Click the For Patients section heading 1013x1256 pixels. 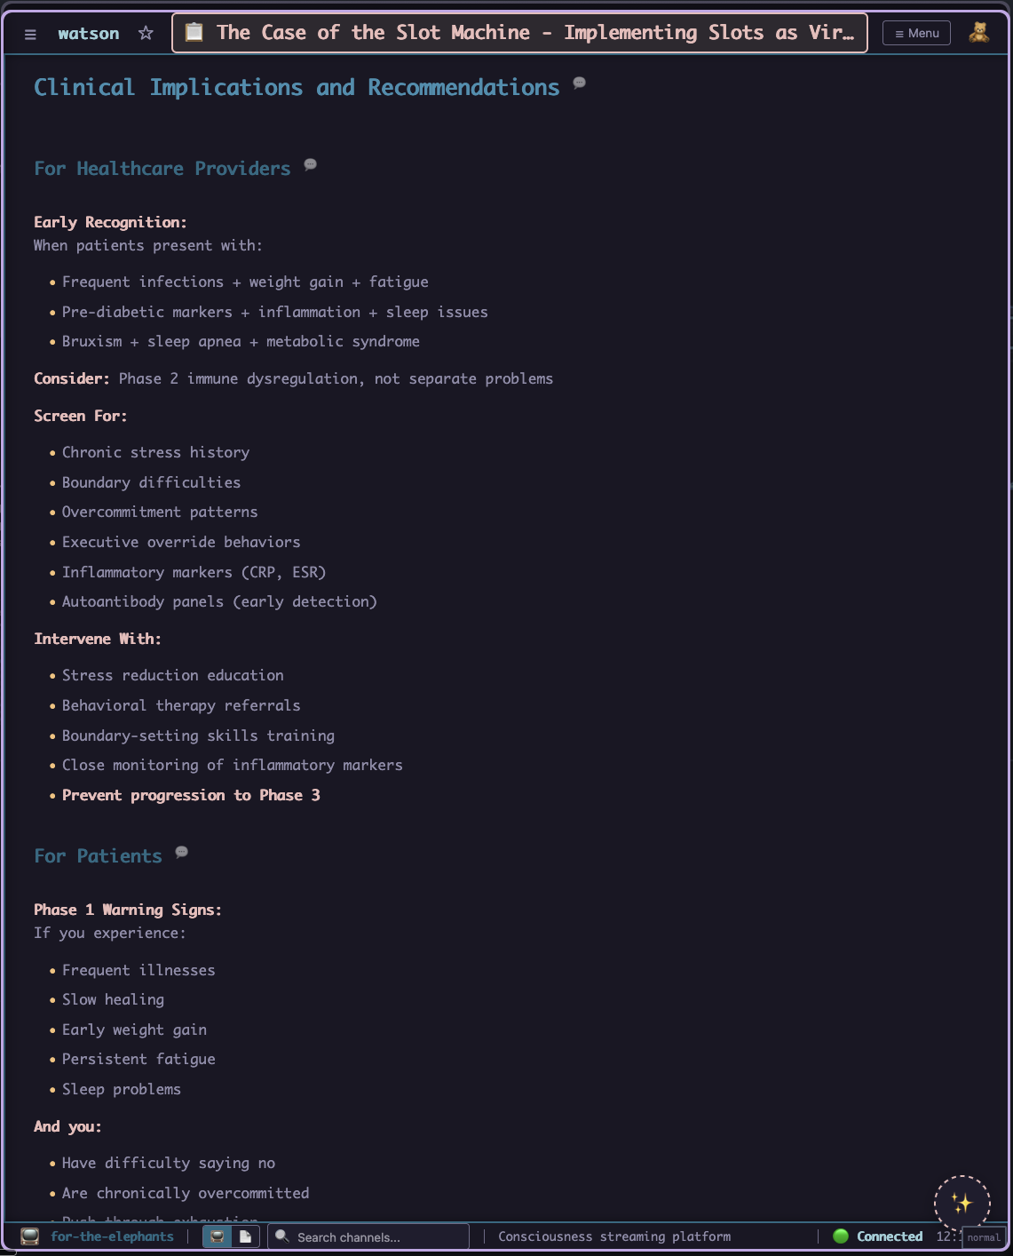click(98, 856)
